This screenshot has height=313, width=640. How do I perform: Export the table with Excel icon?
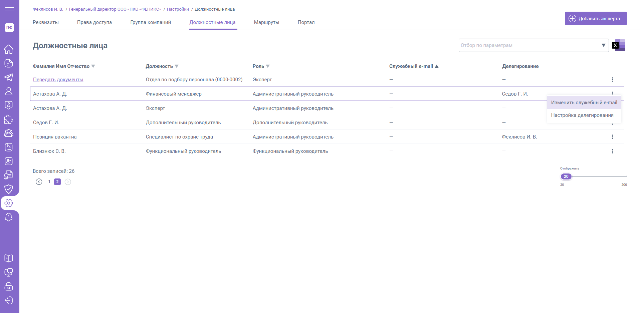pos(619,45)
